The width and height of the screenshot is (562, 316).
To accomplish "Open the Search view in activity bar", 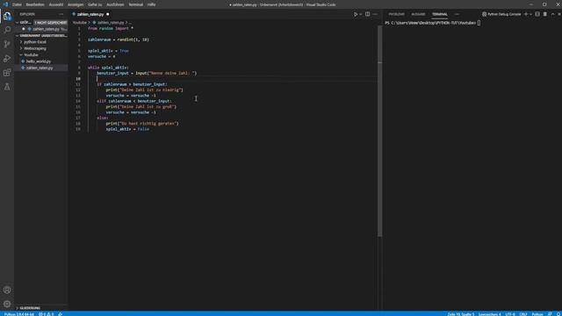I will pyautogui.click(x=7, y=30).
